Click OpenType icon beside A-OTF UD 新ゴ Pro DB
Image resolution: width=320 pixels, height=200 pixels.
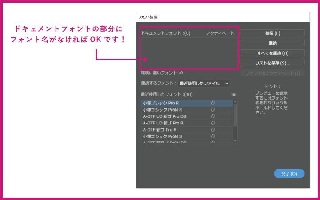[x=213, y=116]
